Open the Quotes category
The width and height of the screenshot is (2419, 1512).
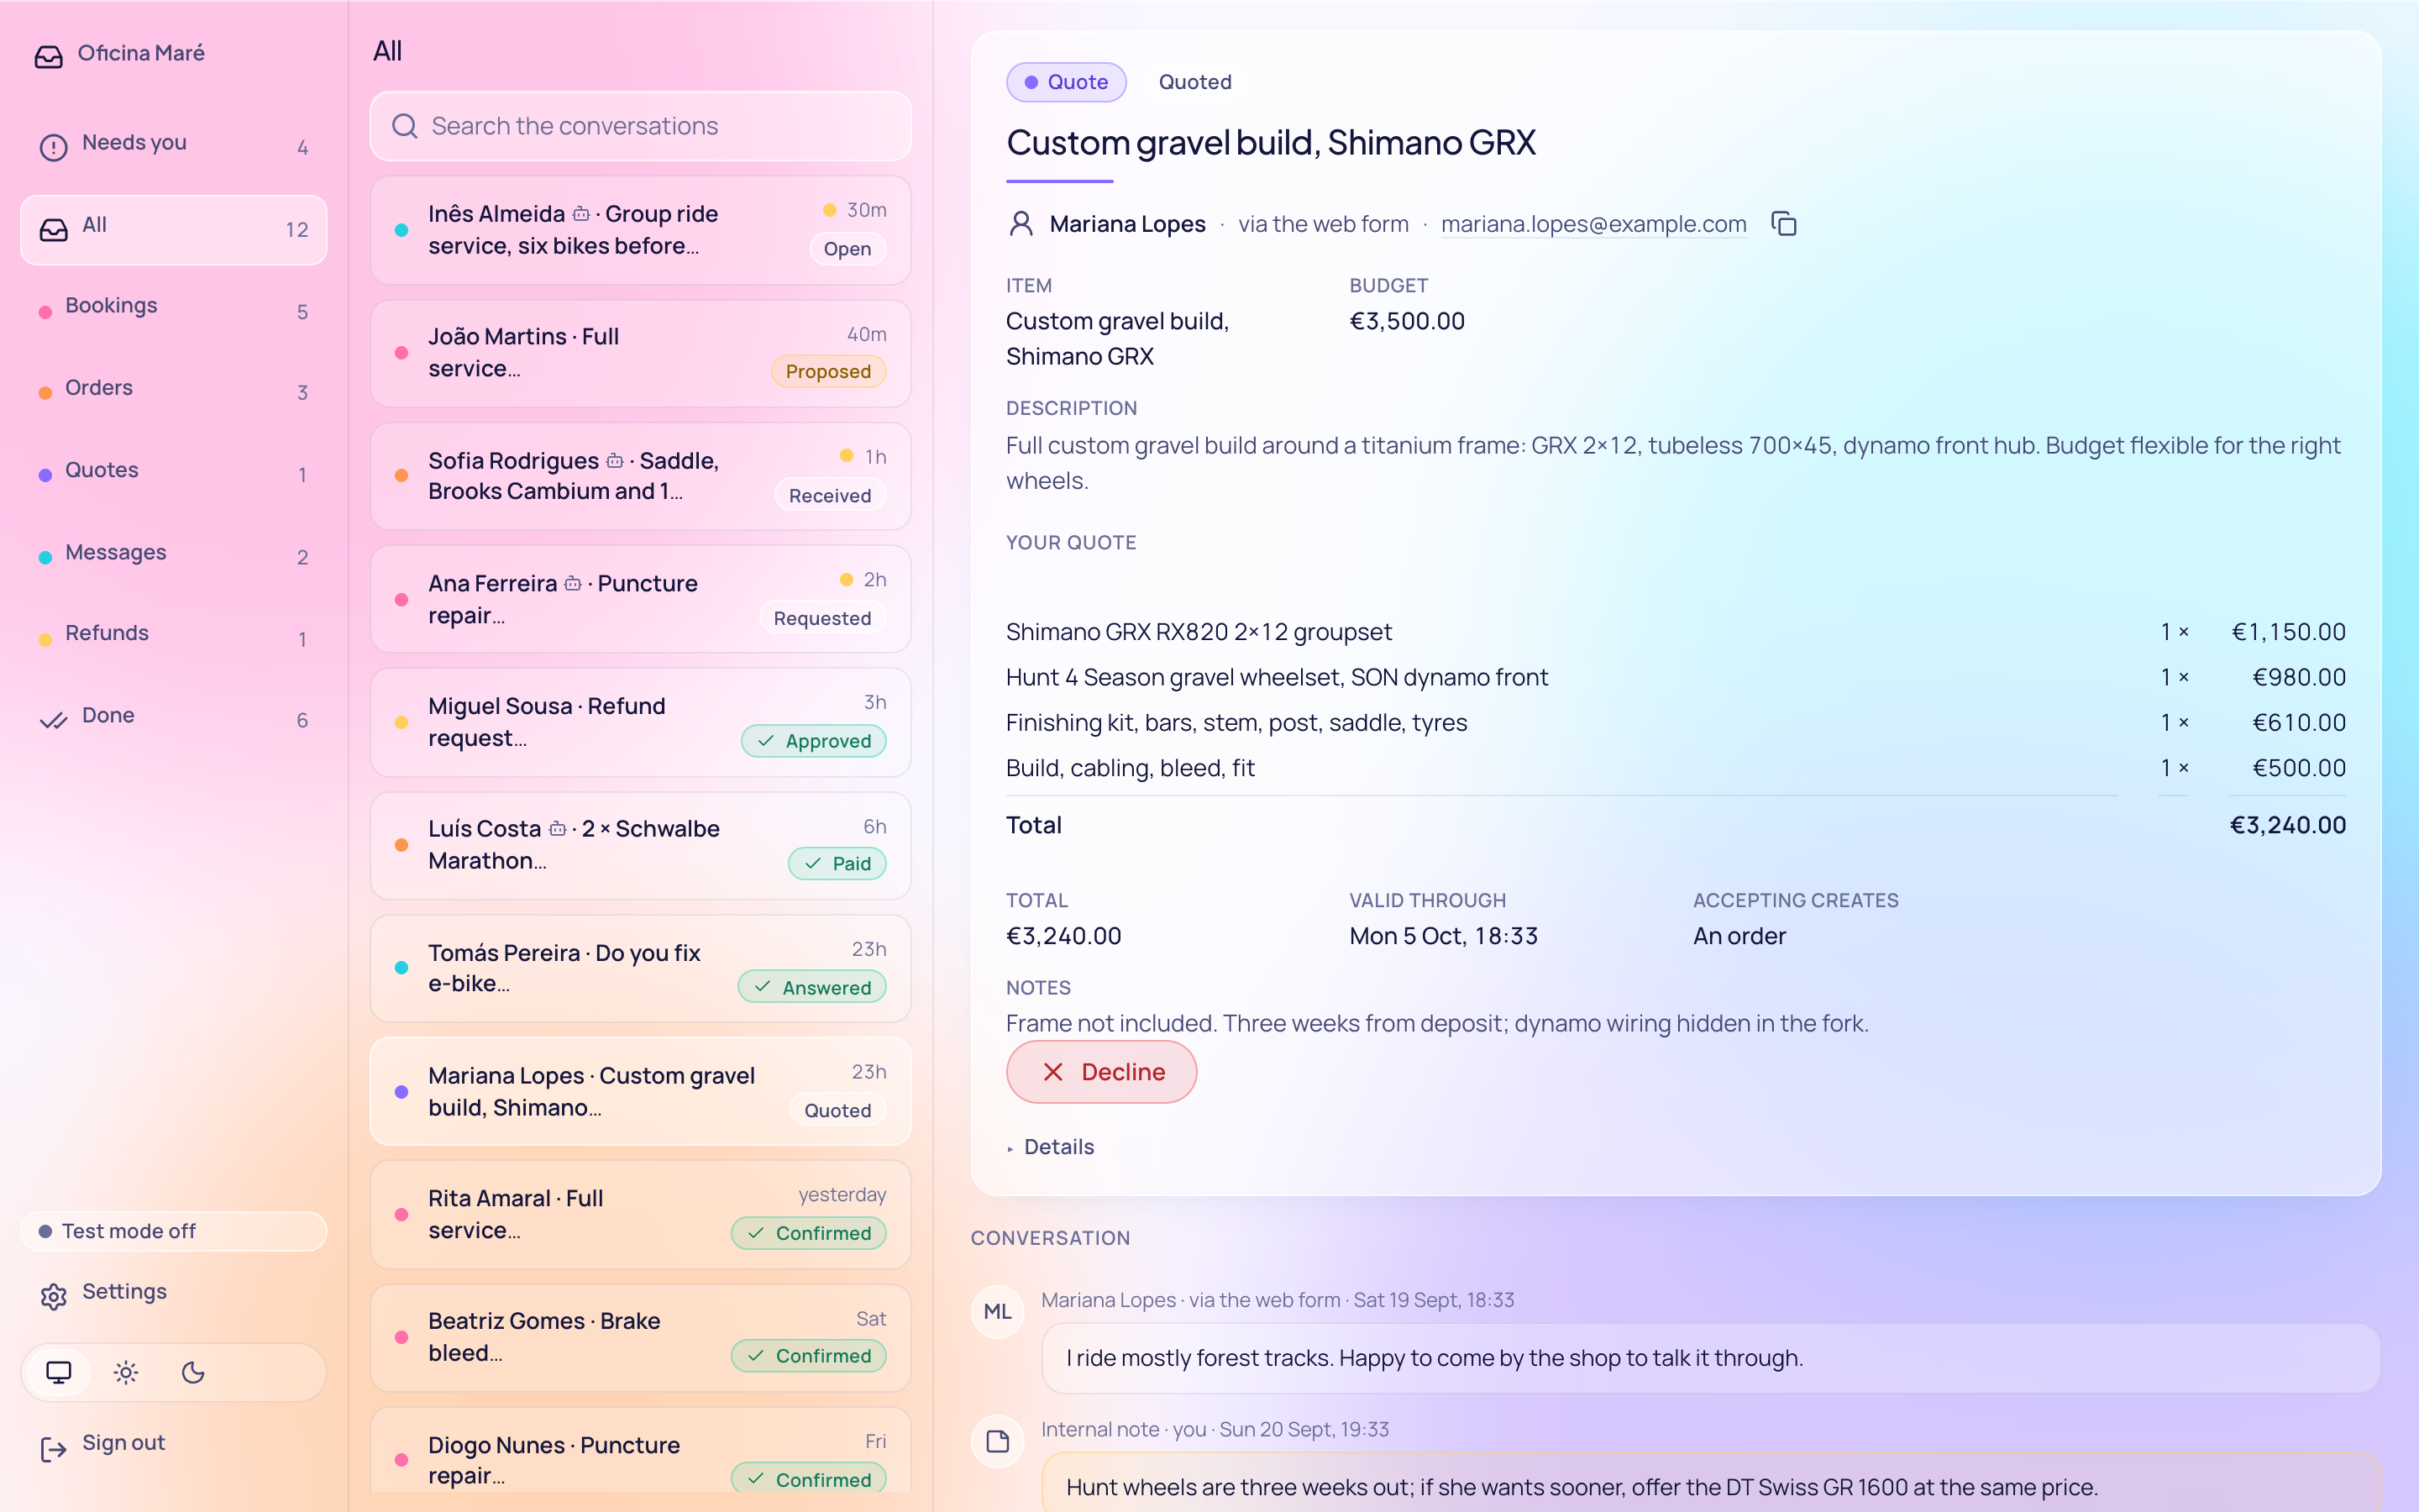174,475
